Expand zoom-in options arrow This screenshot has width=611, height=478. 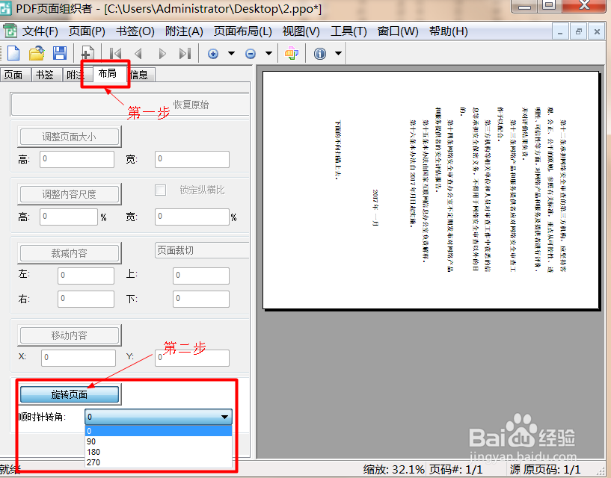point(232,53)
